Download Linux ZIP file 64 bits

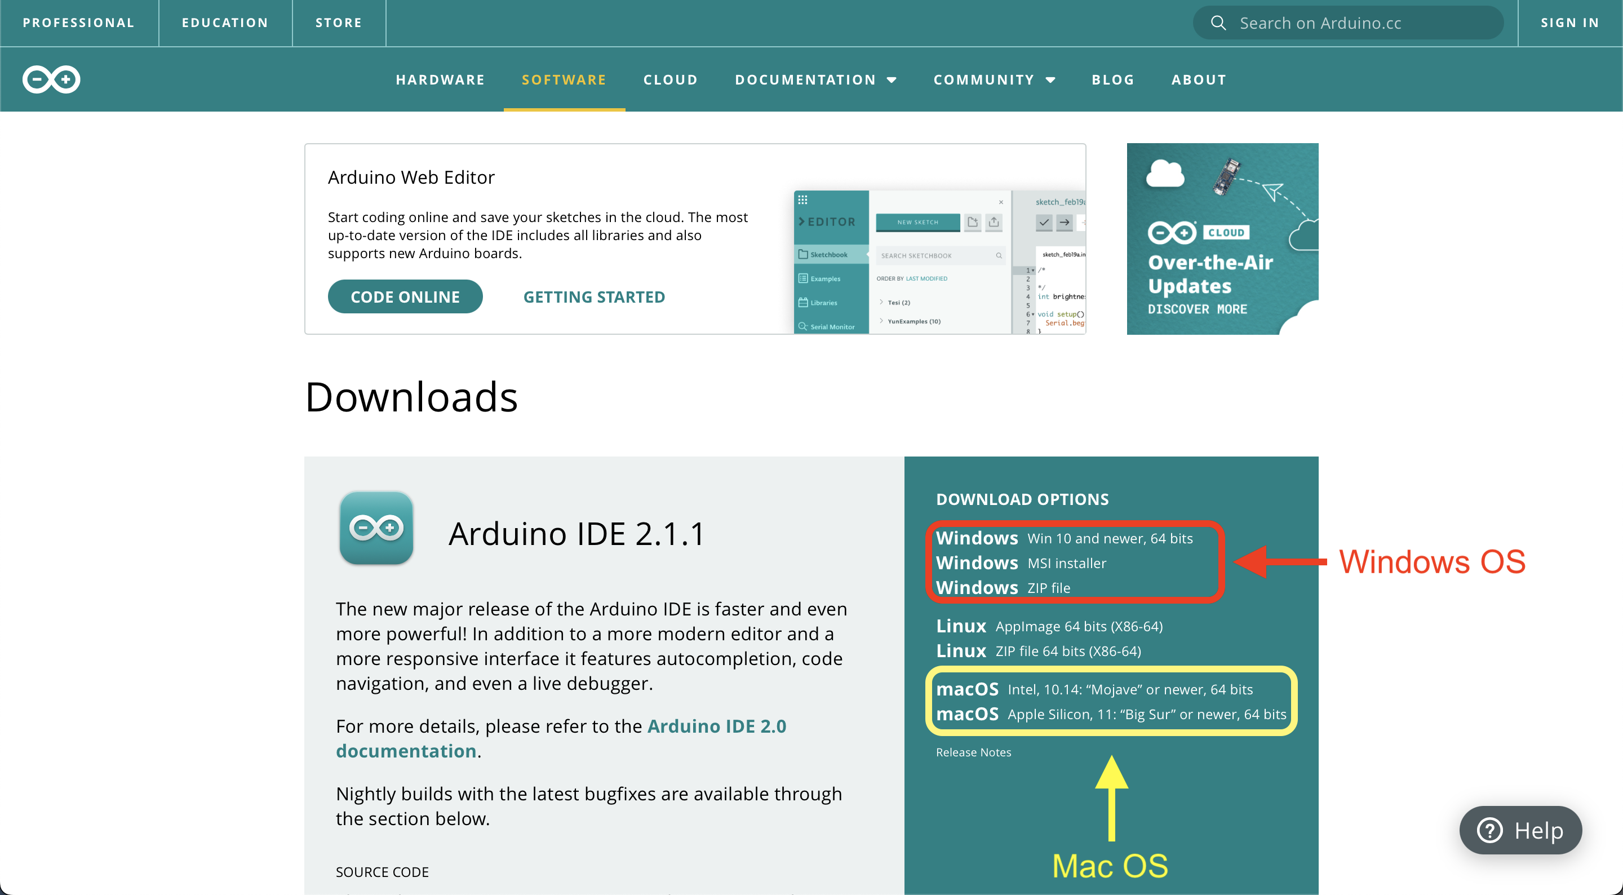[1038, 650]
